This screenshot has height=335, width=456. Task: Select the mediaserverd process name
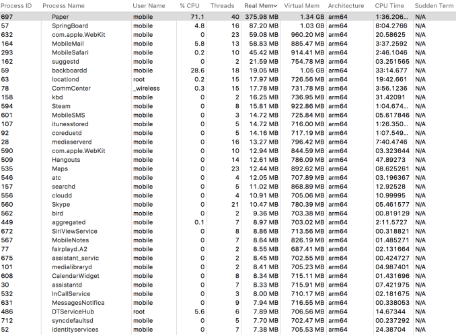click(71, 142)
